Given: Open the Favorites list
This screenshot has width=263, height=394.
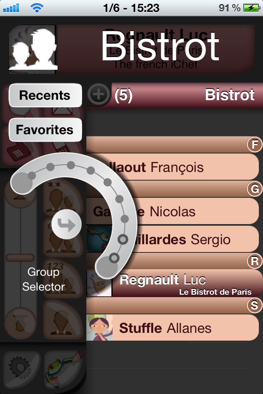Looking at the screenshot, I should [45, 130].
